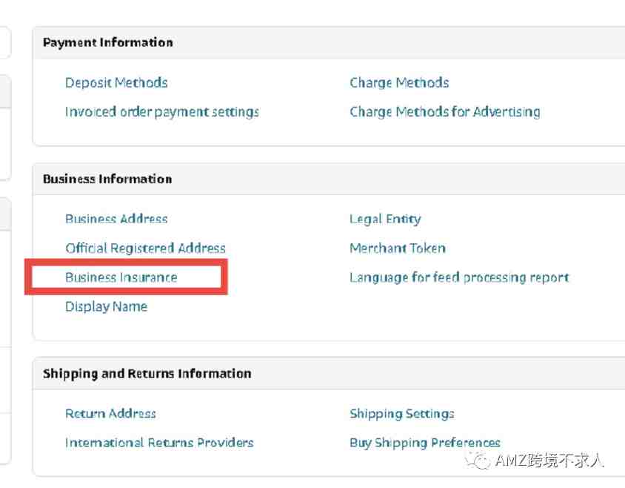
Task: Click Invoiced order payment settings
Action: tap(162, 112)
